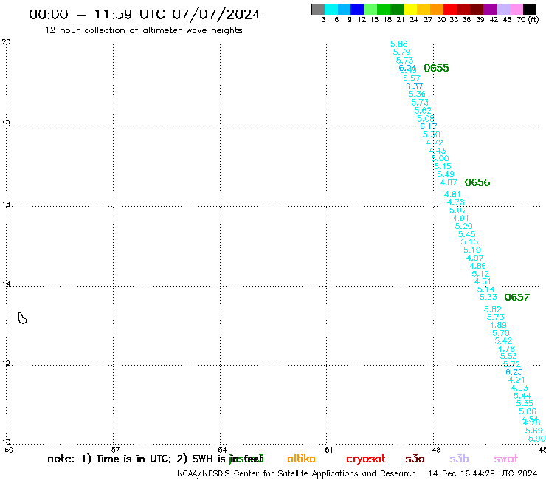Click the s3b satellite legend label
Viewport: 546px width, 480px height.
[x=459, y=459]
